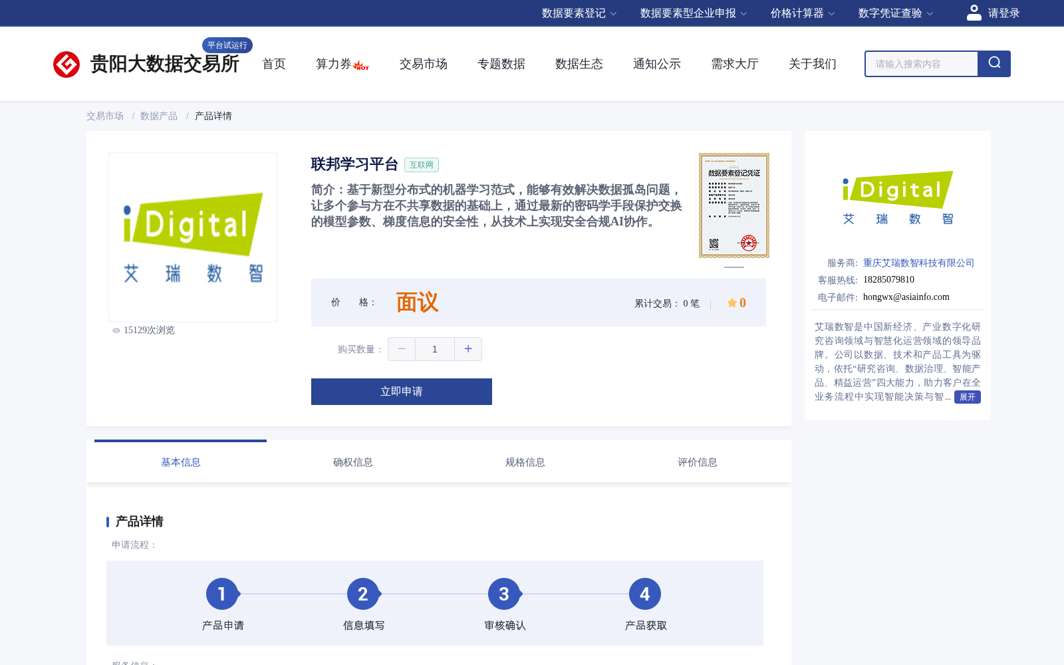Expand the company description with 展开

pyautogui.click(x=968, y=397)
